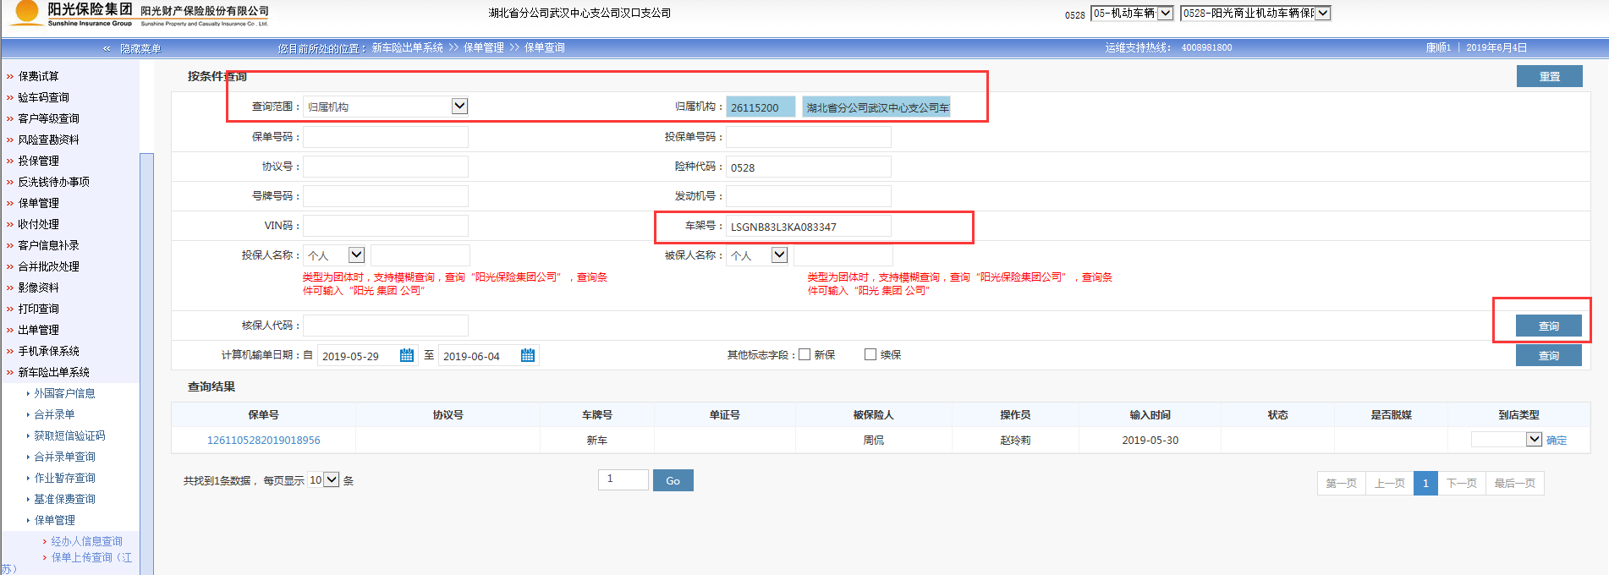This screenshot has width=1609, height=575.
Task: Click 查询 button in the 计算机输单日期 row
Action: click(x=1549, y=355)
